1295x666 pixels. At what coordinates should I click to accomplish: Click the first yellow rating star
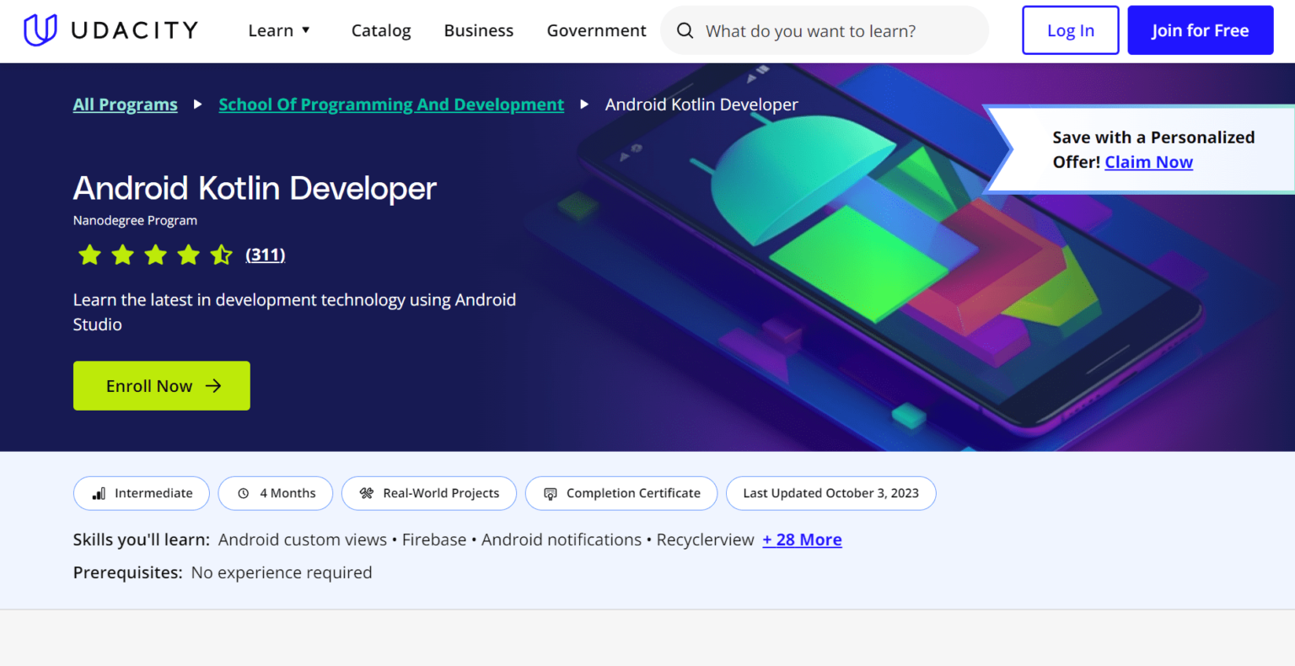click(x=89, y=255)
